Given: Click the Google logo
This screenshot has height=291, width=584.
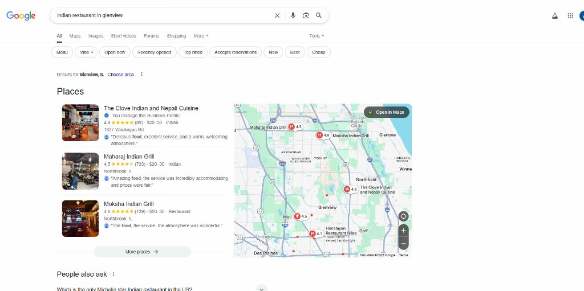Looking at the screenshot, I should click(x=21, y=15).
